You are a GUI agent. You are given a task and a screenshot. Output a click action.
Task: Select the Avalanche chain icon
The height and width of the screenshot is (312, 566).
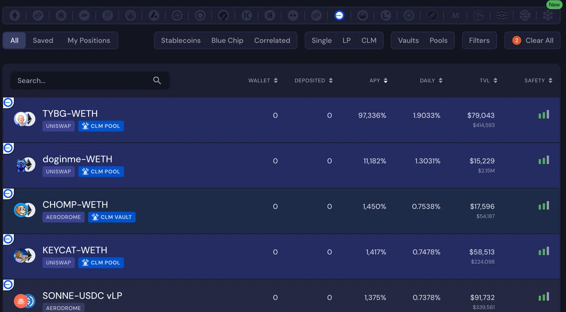pos(154,16)
